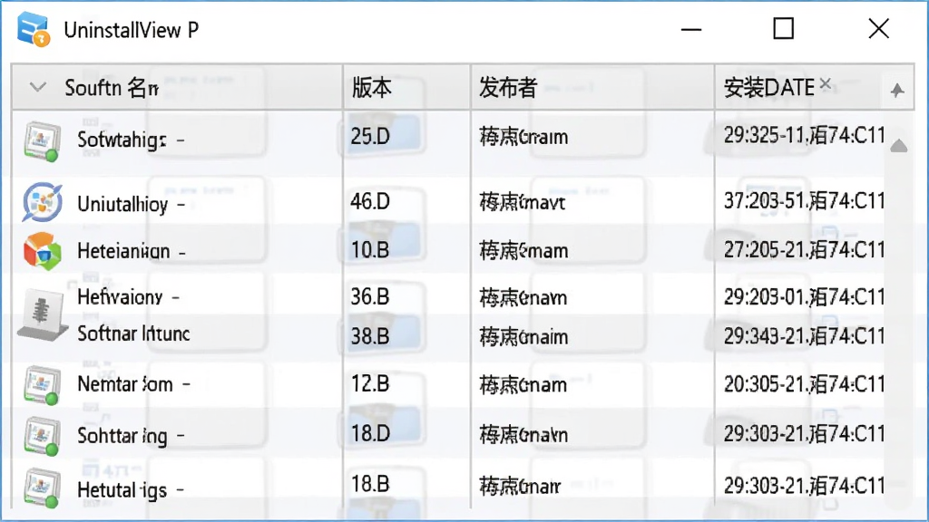
Task: Select the Softnar Irıtunc entry name
Action: point(133,333)
